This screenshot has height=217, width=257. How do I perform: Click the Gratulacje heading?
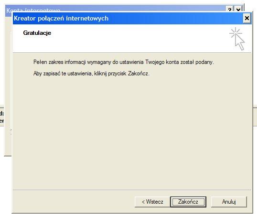37,33
